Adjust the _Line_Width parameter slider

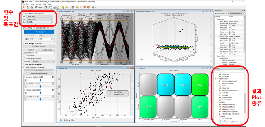[x=41, y=87]
